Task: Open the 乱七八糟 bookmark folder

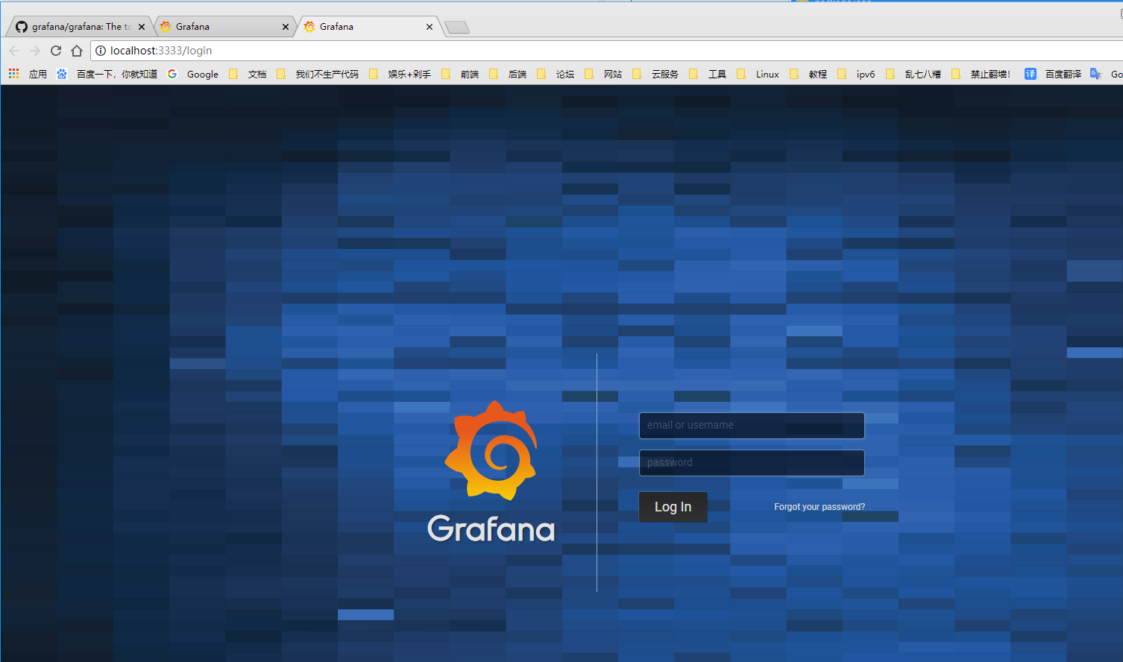Action: point(913,74)
